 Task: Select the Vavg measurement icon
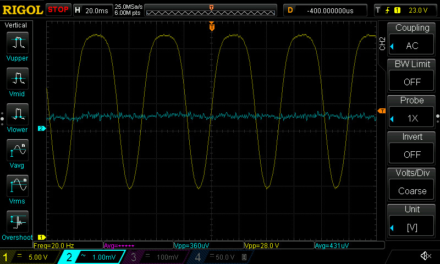point(18,150)
